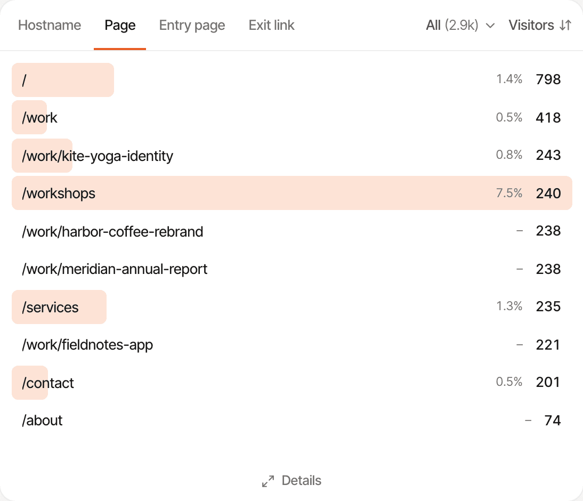
Task: Switch to the Hostname tab
Action: tap(50, 25)
